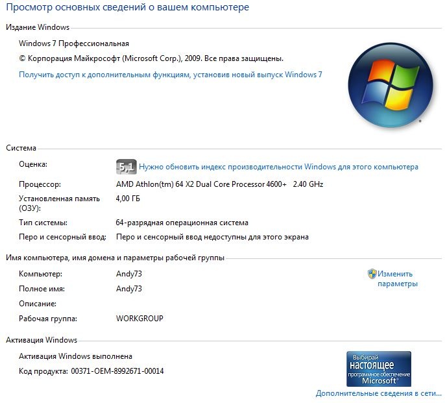Screen dimensions: 445x403
Task: Open the link to get additional Windows 7 features
Action: tap(170, 75)
